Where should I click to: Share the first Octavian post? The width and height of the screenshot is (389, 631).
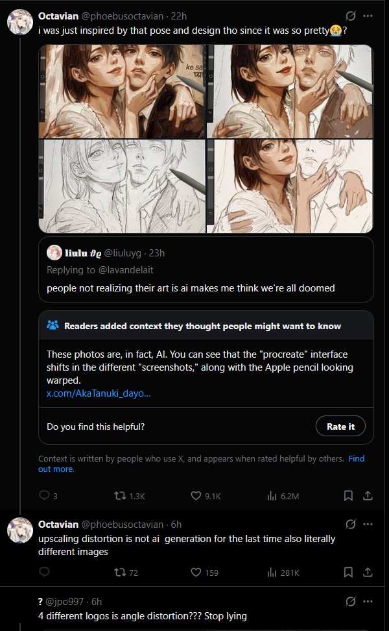pyautogui.click(x=368, y=496)
